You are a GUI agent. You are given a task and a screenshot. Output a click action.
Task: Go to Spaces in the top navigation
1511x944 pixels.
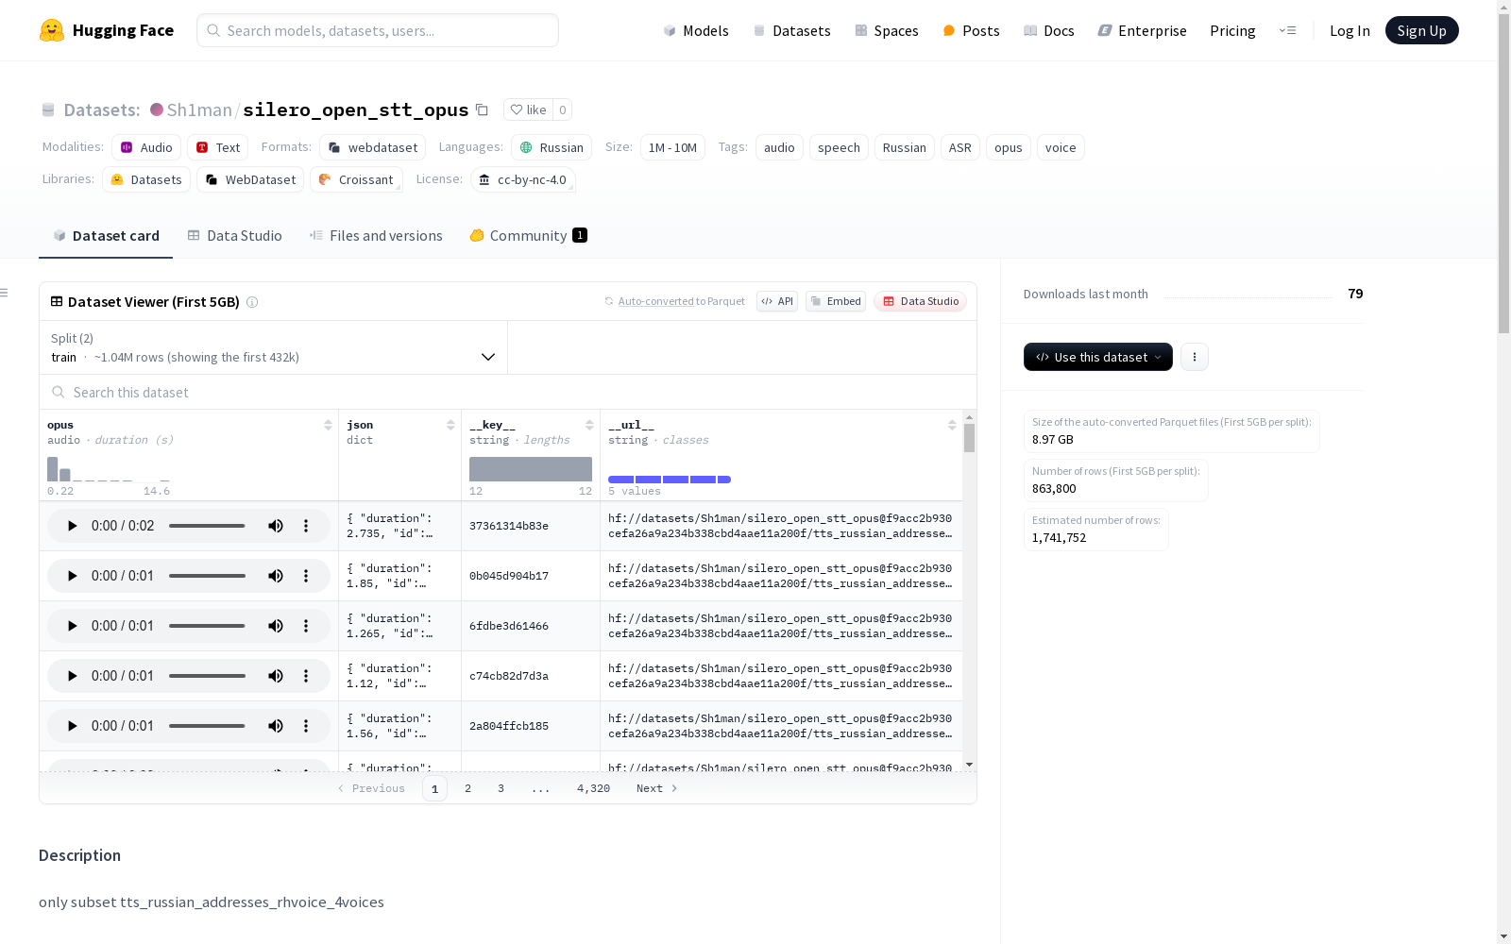pyautogui.click(x=887, y=30)
